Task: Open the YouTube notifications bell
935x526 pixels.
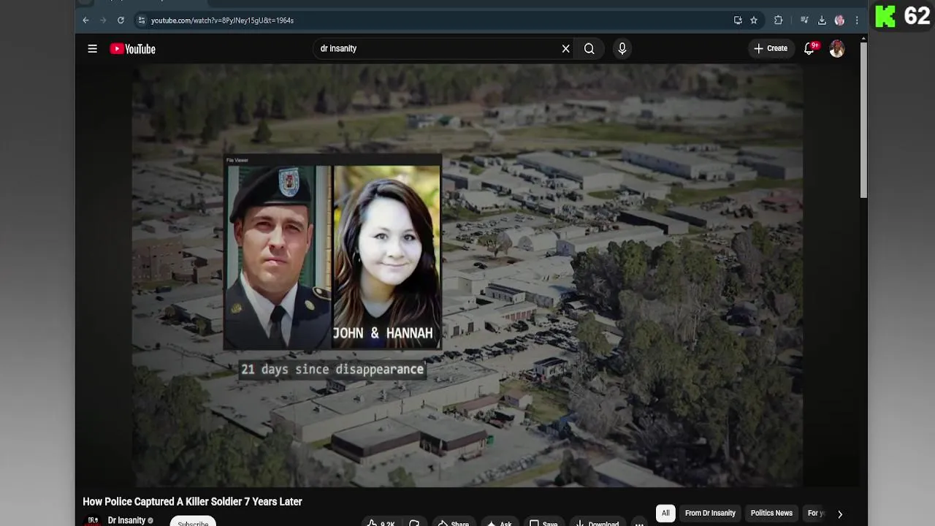Action: pos(809,49)
